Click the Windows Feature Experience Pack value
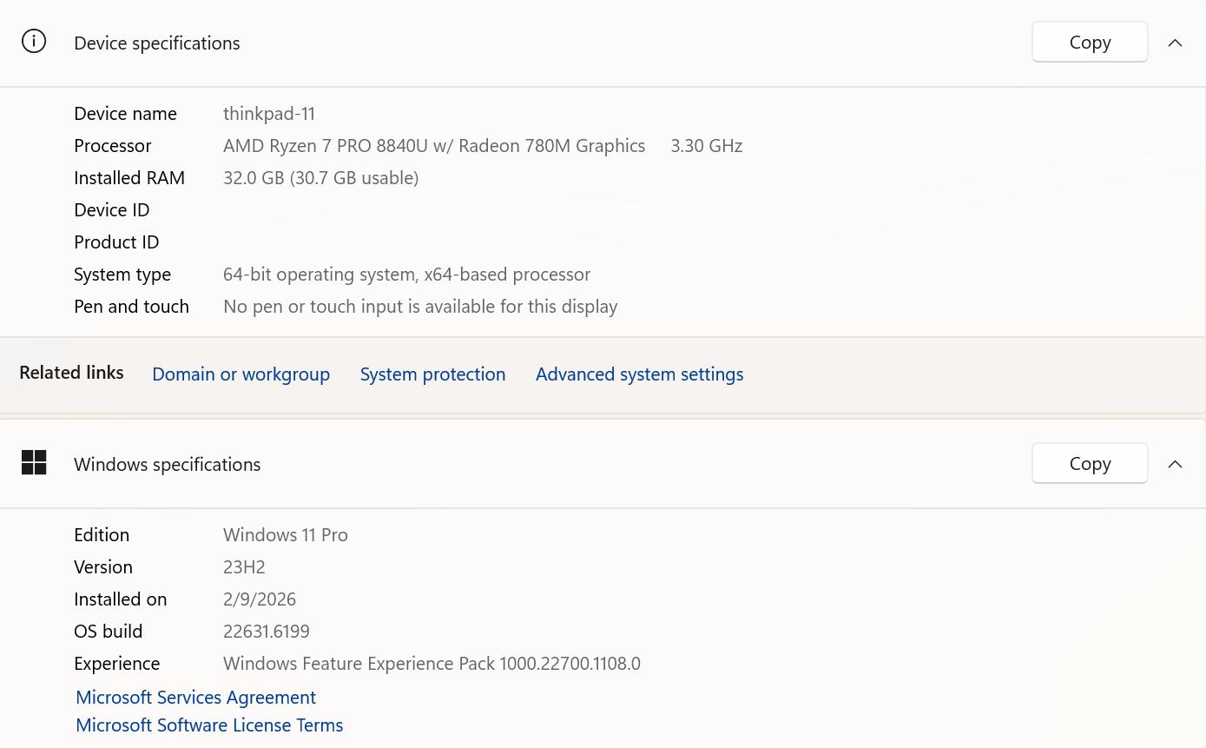The height and width of the screenshot is (748, 1206). [432, 663]
